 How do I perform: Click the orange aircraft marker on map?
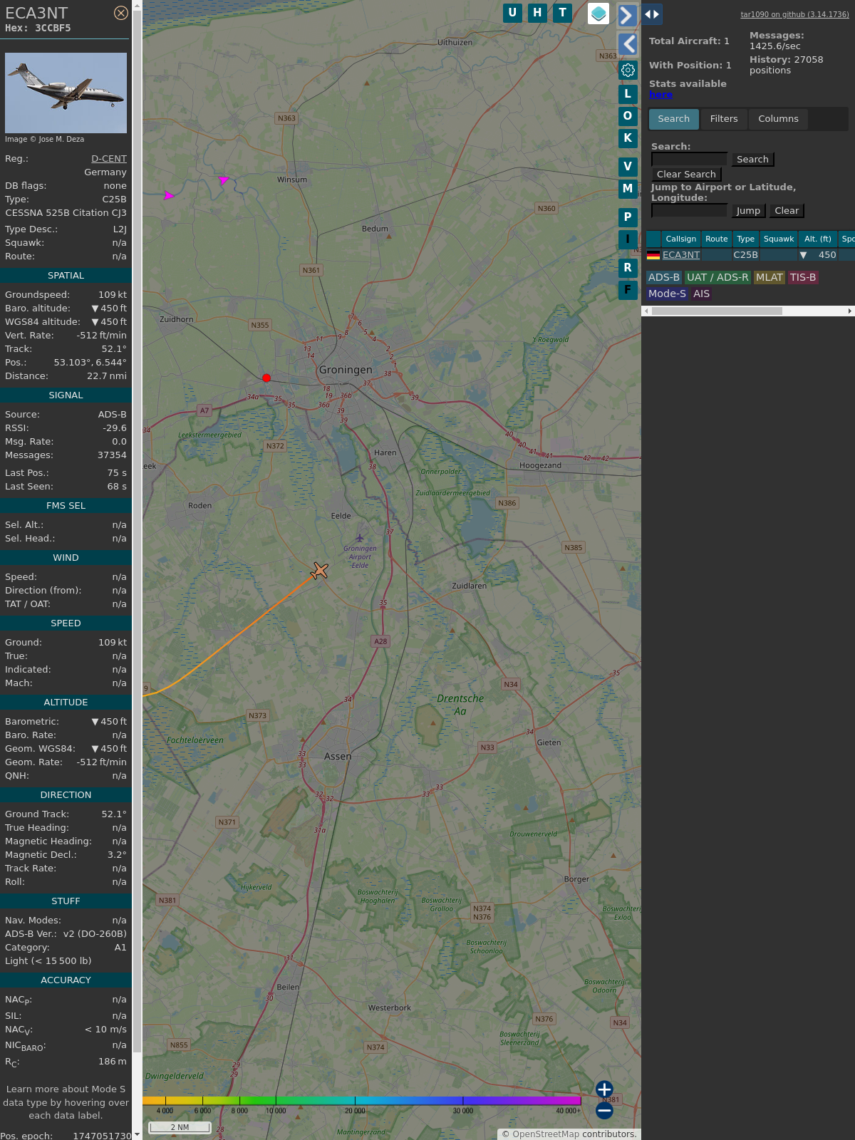click(x=320, y=571)
